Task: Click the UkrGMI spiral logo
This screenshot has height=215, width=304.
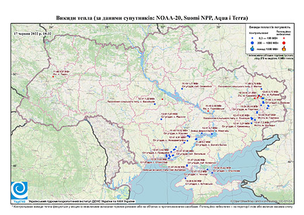Action: point(19,191)
